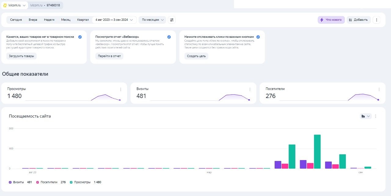This screenshot has width=391, height=196.
Task: Change chart type via bar chart dropdown
Action: pyautogui.click(x=365, y=116)
